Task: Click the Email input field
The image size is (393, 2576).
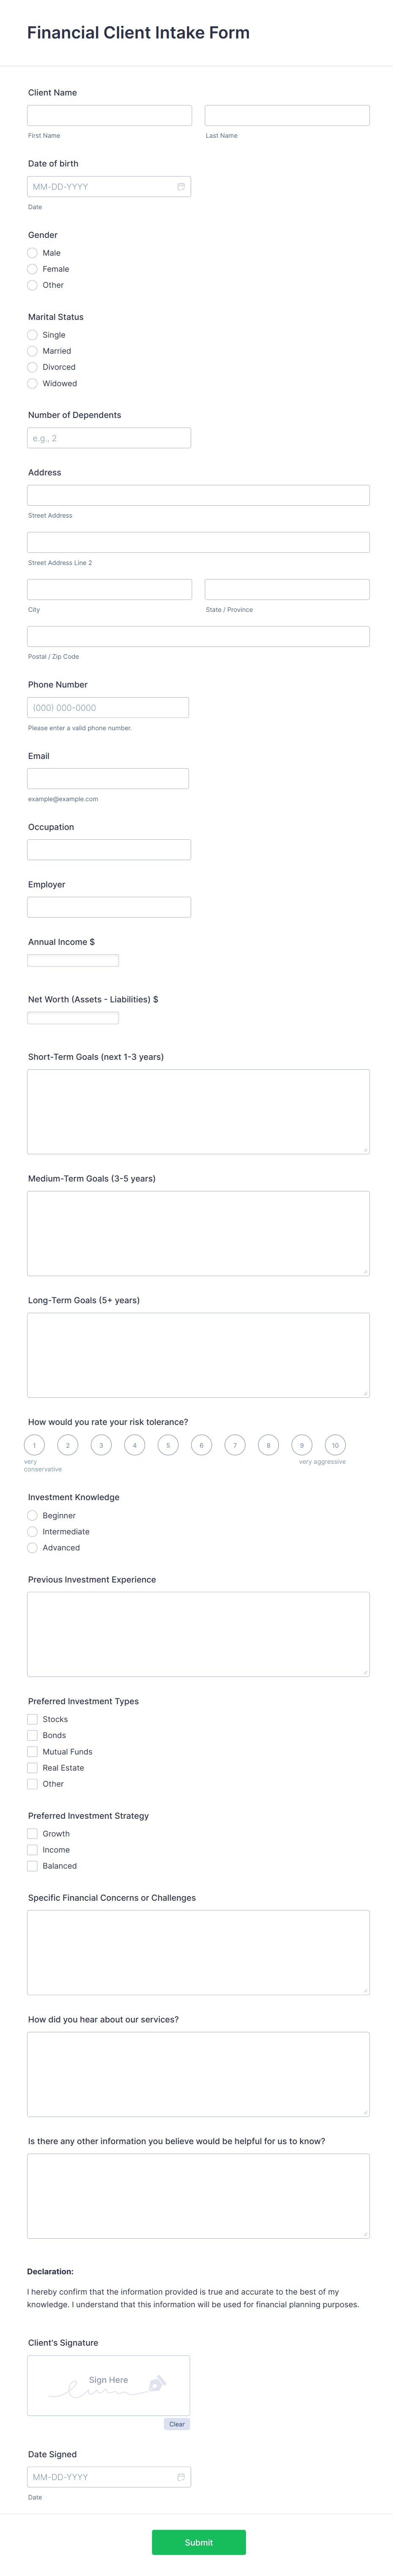Action: click(x=108, y=778)
